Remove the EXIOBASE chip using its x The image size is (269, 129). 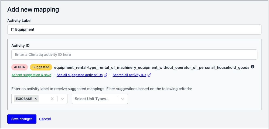[x=35, y=99]
